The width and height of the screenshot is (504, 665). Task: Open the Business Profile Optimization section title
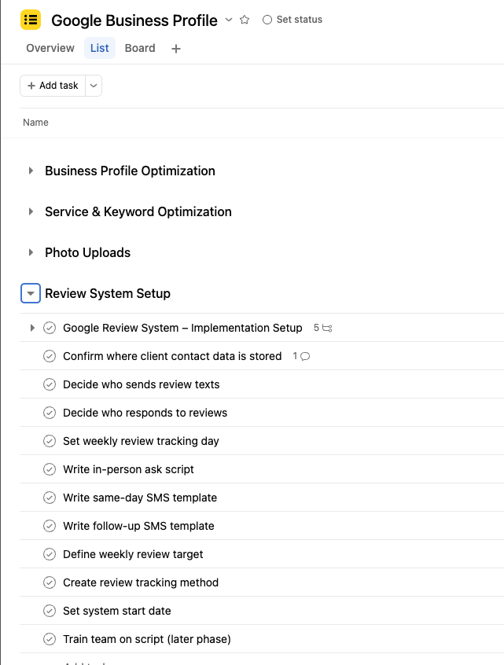130,171
